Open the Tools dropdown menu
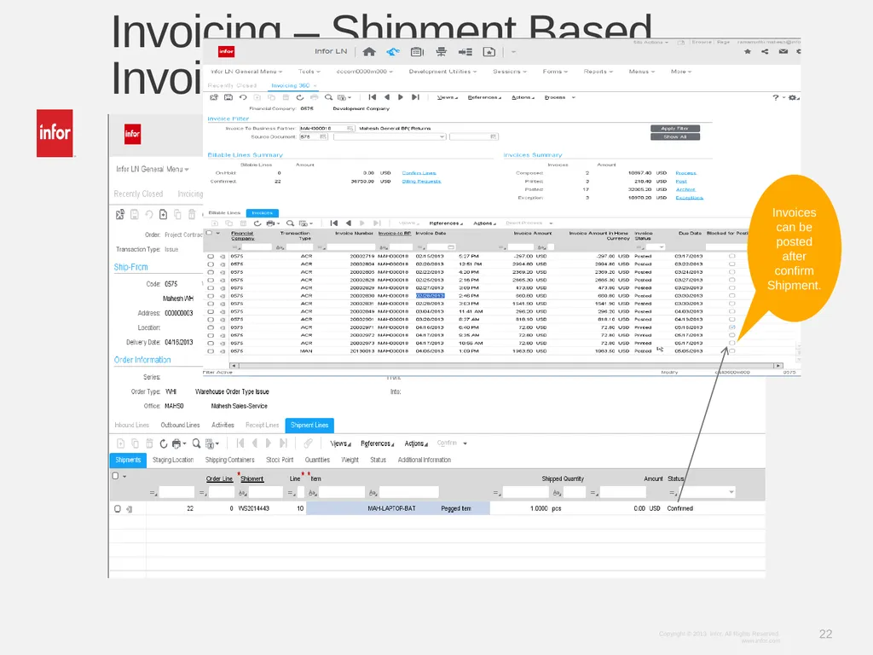 pos(309,72)
